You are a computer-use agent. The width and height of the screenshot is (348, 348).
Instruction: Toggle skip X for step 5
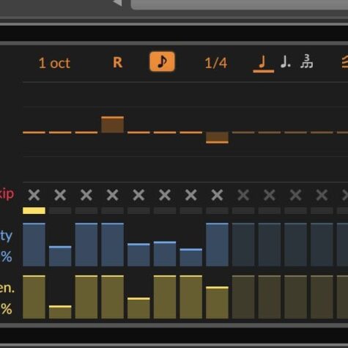[138, 195]
